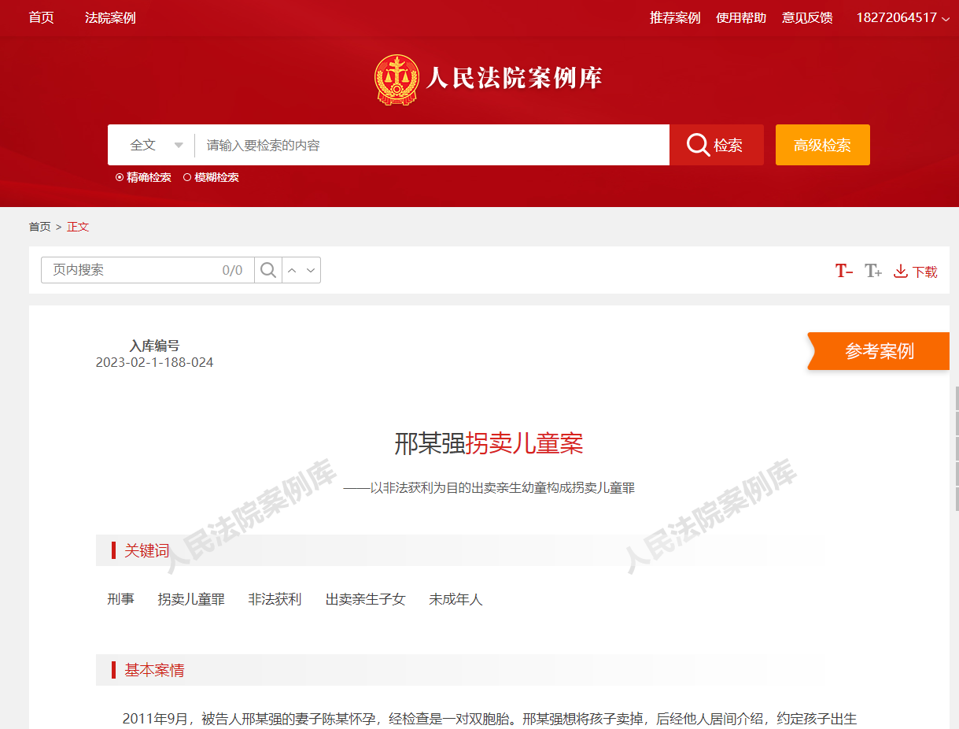
Task: Open the 意见反馈 link
Action: pyautogui.click(x=806, y=17)
